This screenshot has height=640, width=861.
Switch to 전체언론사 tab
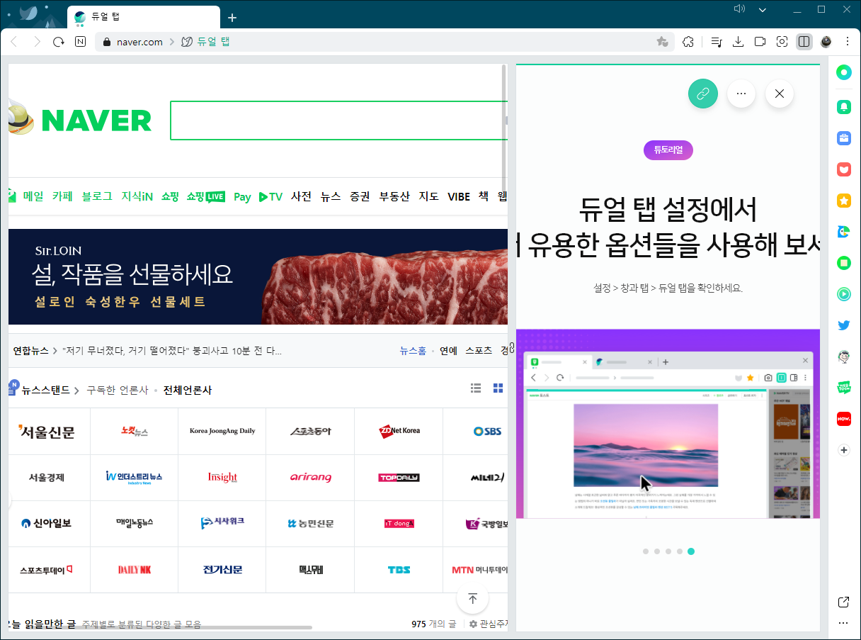[x=187, y=390]
